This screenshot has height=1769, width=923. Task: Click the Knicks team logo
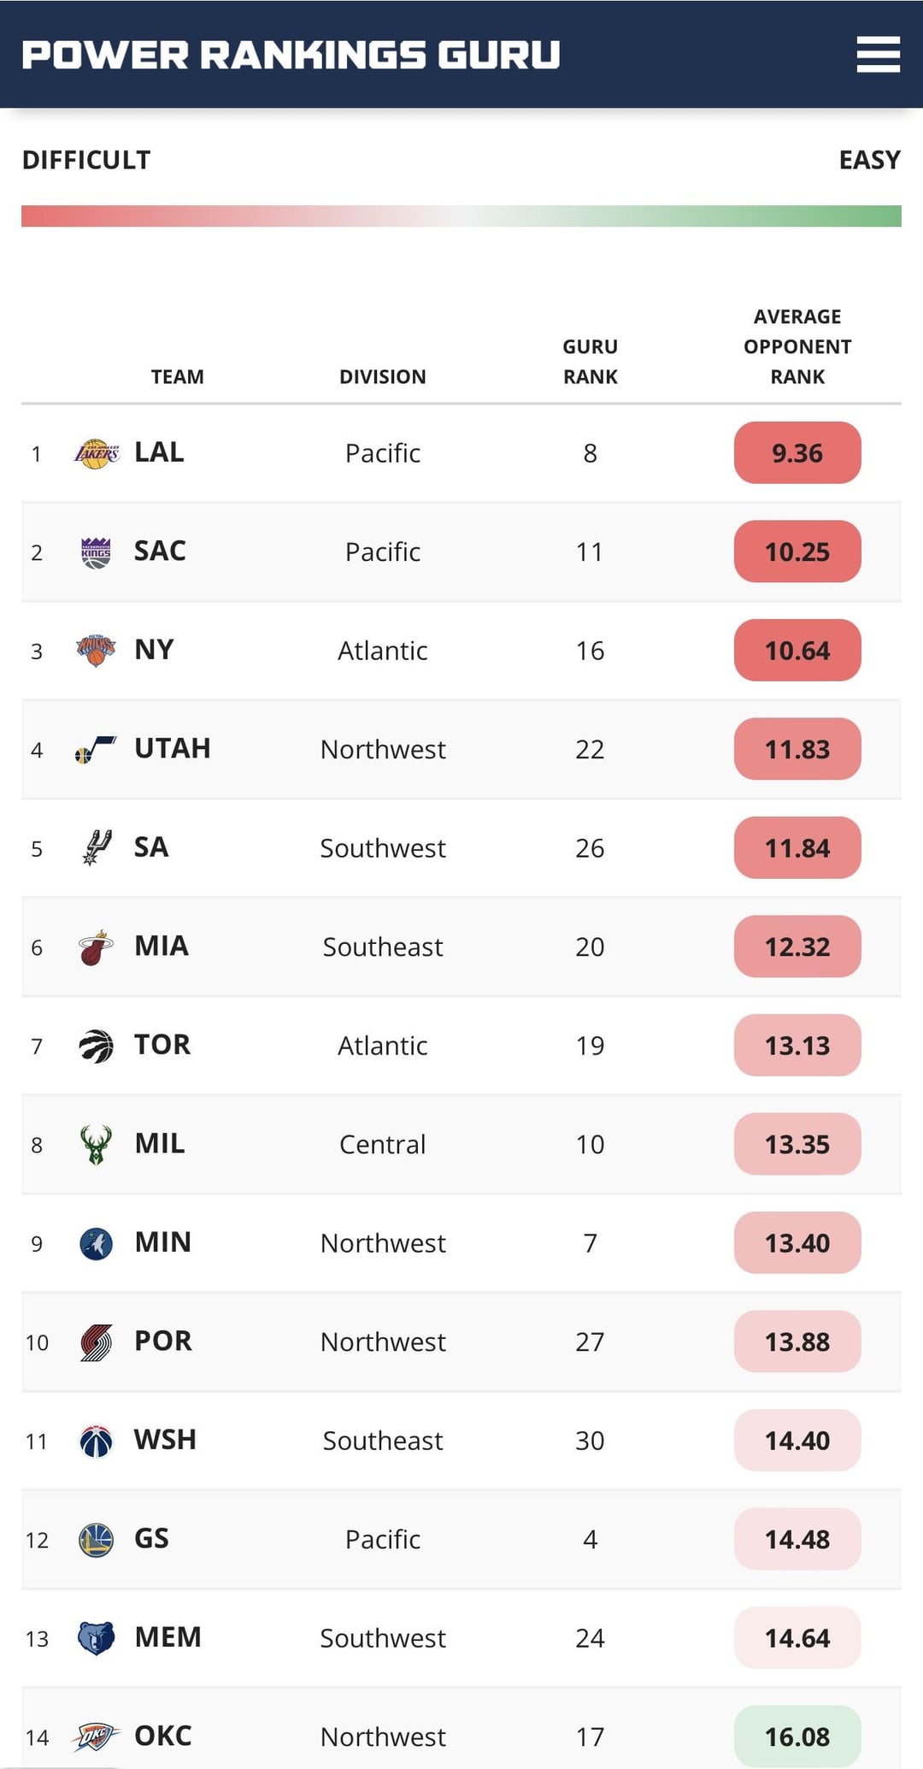click(x=96, y=651)
